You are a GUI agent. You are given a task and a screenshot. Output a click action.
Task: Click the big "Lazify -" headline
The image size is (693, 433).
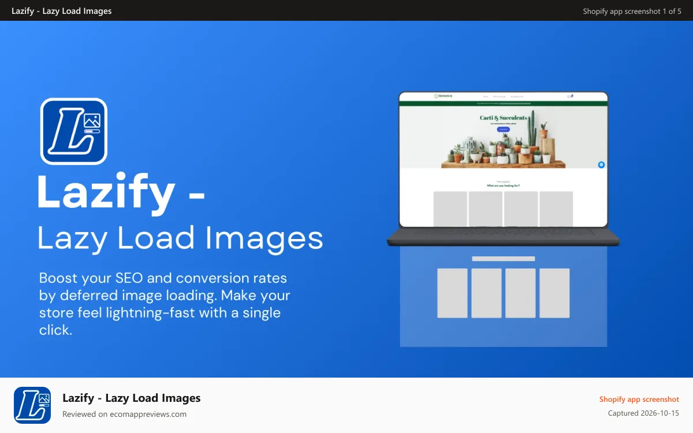point(121,194)
